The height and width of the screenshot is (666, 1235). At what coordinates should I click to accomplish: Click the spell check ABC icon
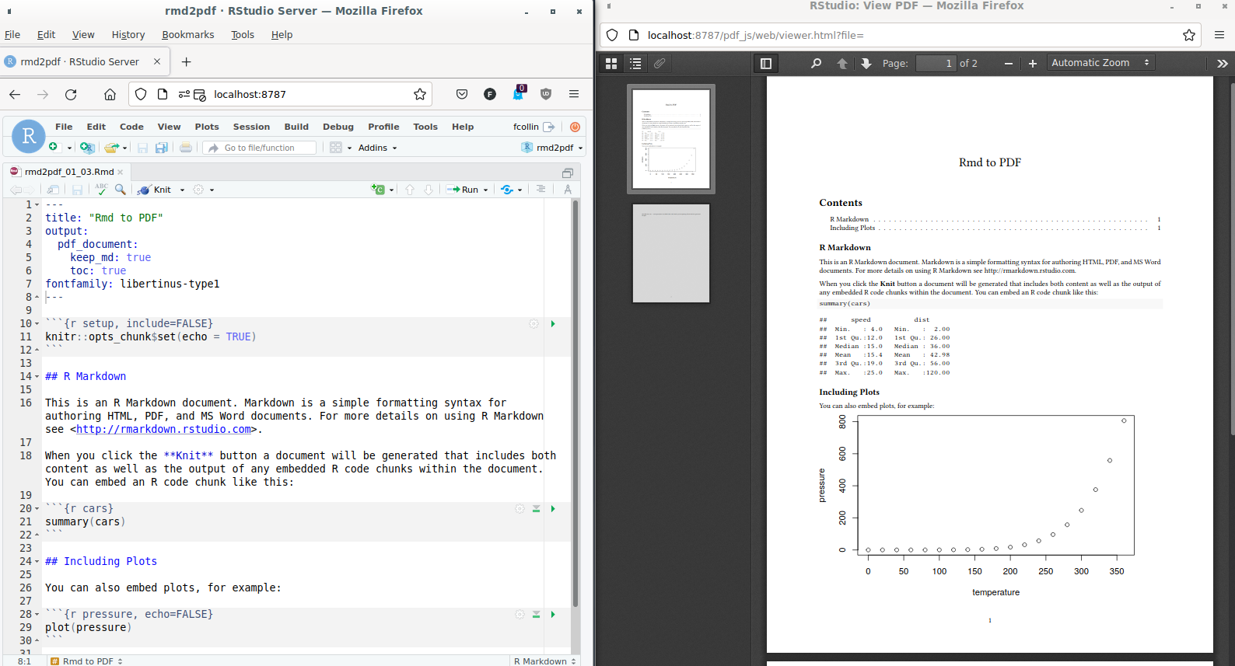point(101,189)
